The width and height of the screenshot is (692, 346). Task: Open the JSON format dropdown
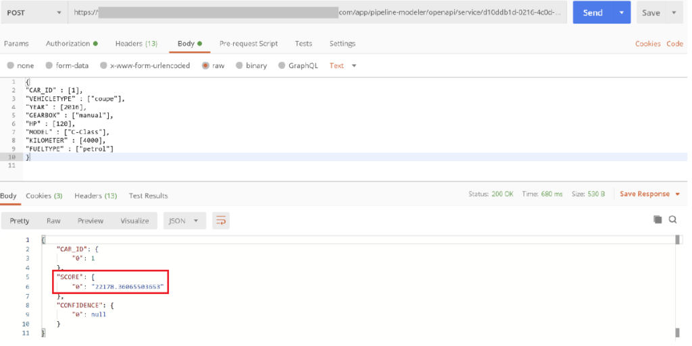pos(184,221)
